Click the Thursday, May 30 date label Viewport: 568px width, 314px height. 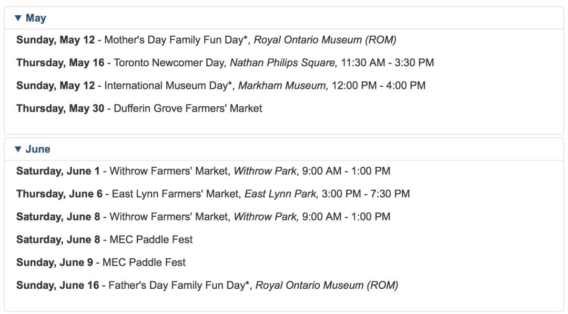click(60, 108)
